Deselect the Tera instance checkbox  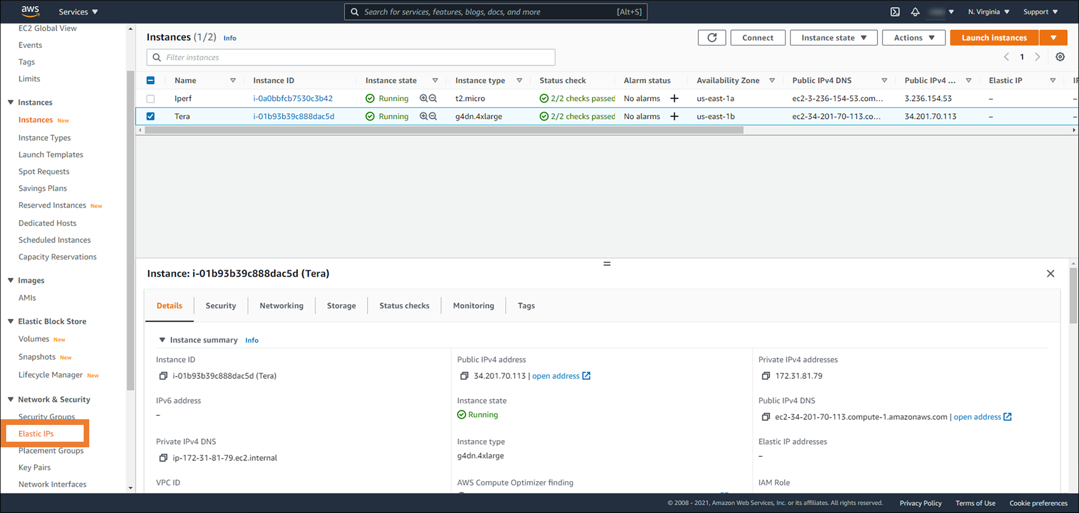coord(150,116)
